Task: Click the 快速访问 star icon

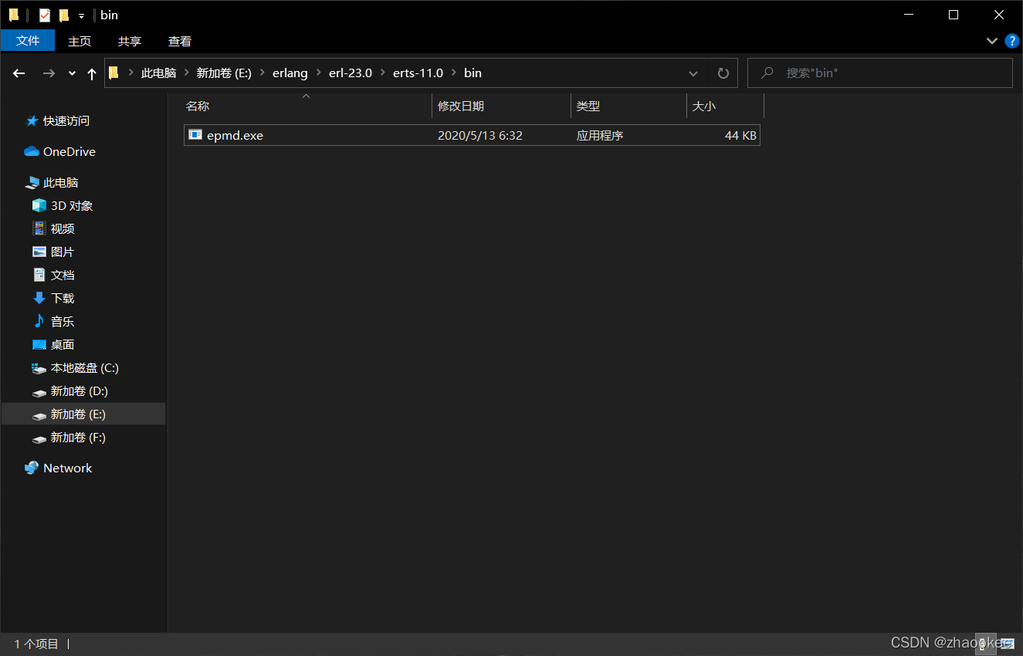Action: (32, 121)
